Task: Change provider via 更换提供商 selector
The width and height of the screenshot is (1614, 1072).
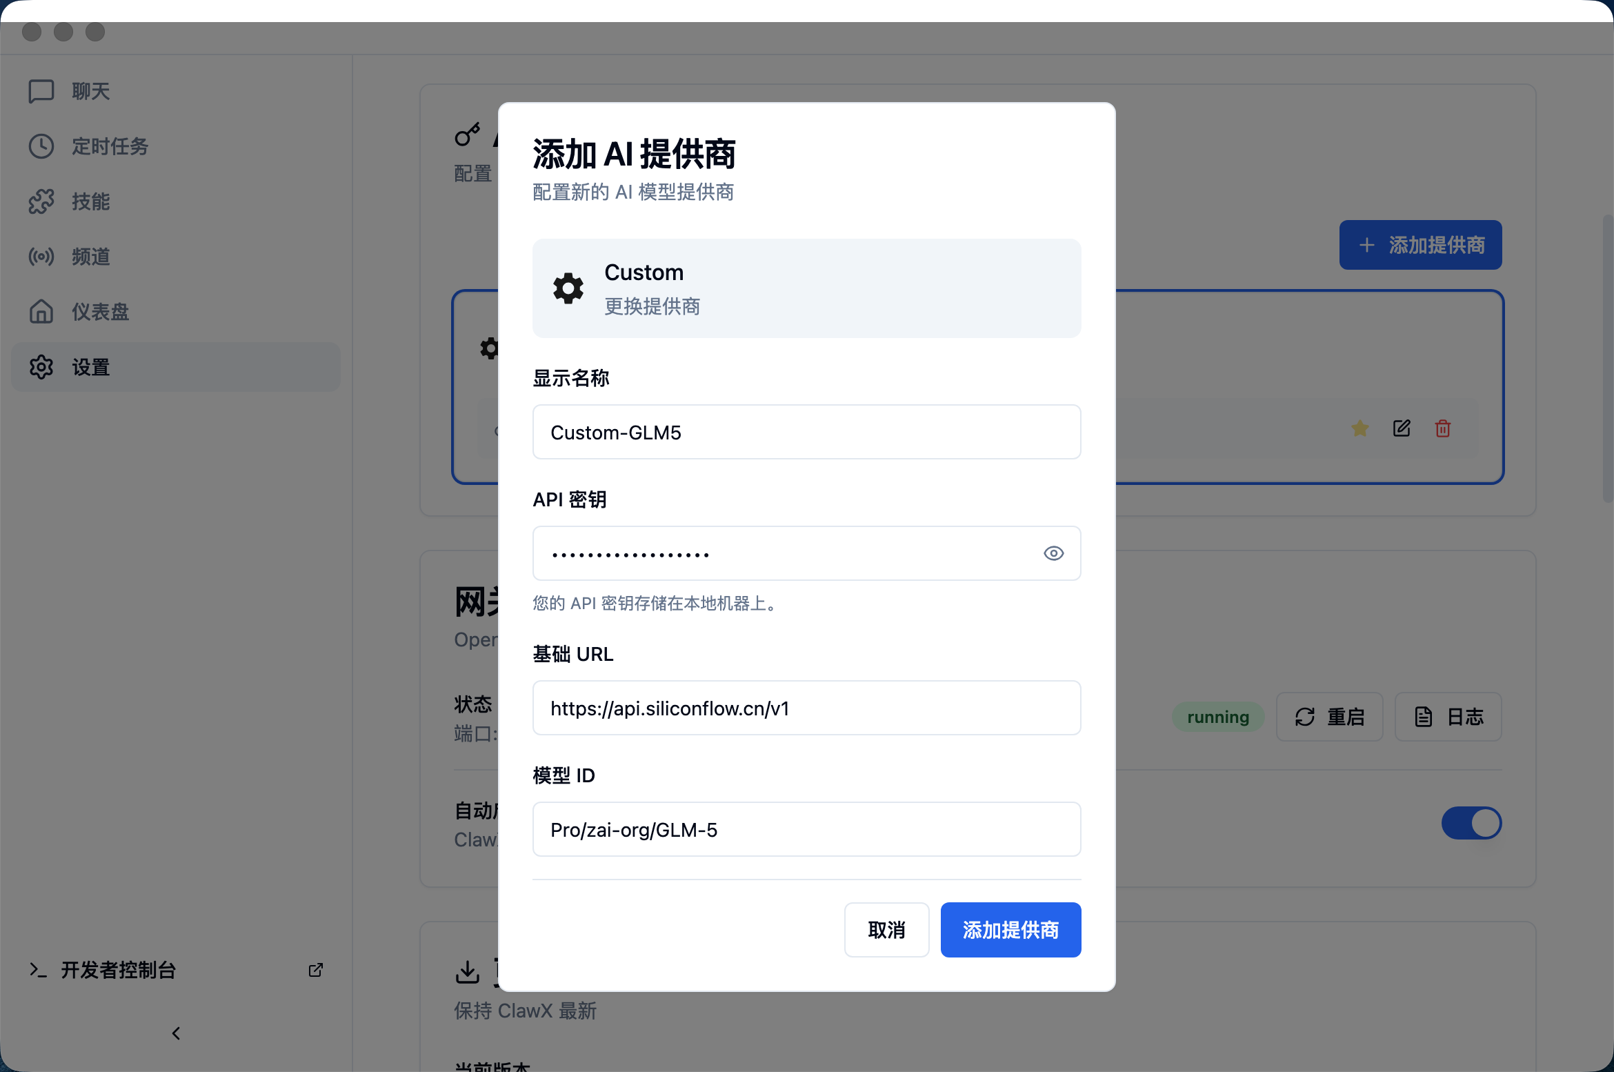Action: tap(652, 306)
